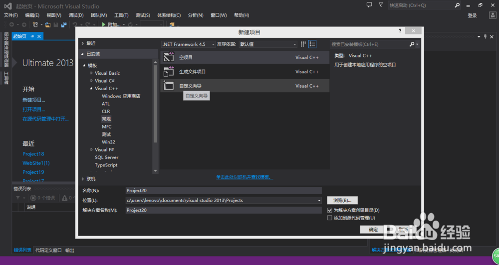This screenshot has width=499, height=265.
Task: Click the pin icon on start page tab
Action: pyautogui.click(x=32, y=36)
